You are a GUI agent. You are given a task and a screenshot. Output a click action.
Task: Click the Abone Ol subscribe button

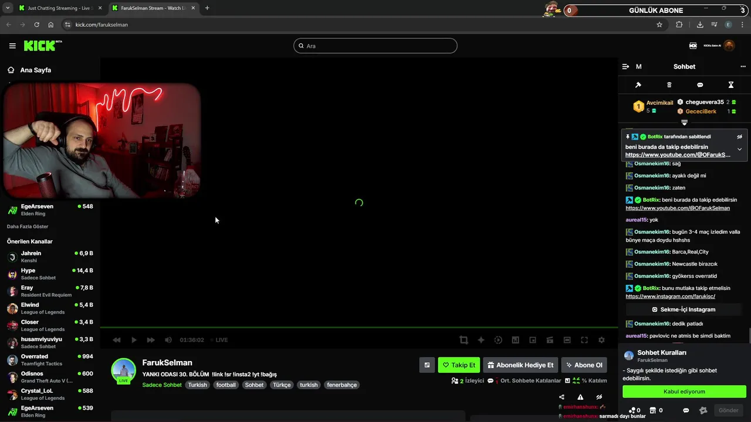coord(584,365)
